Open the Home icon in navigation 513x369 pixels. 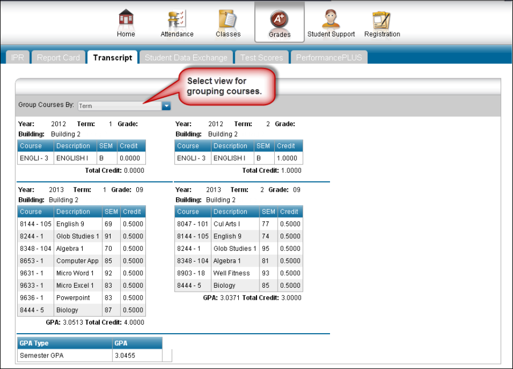(126, 19)
